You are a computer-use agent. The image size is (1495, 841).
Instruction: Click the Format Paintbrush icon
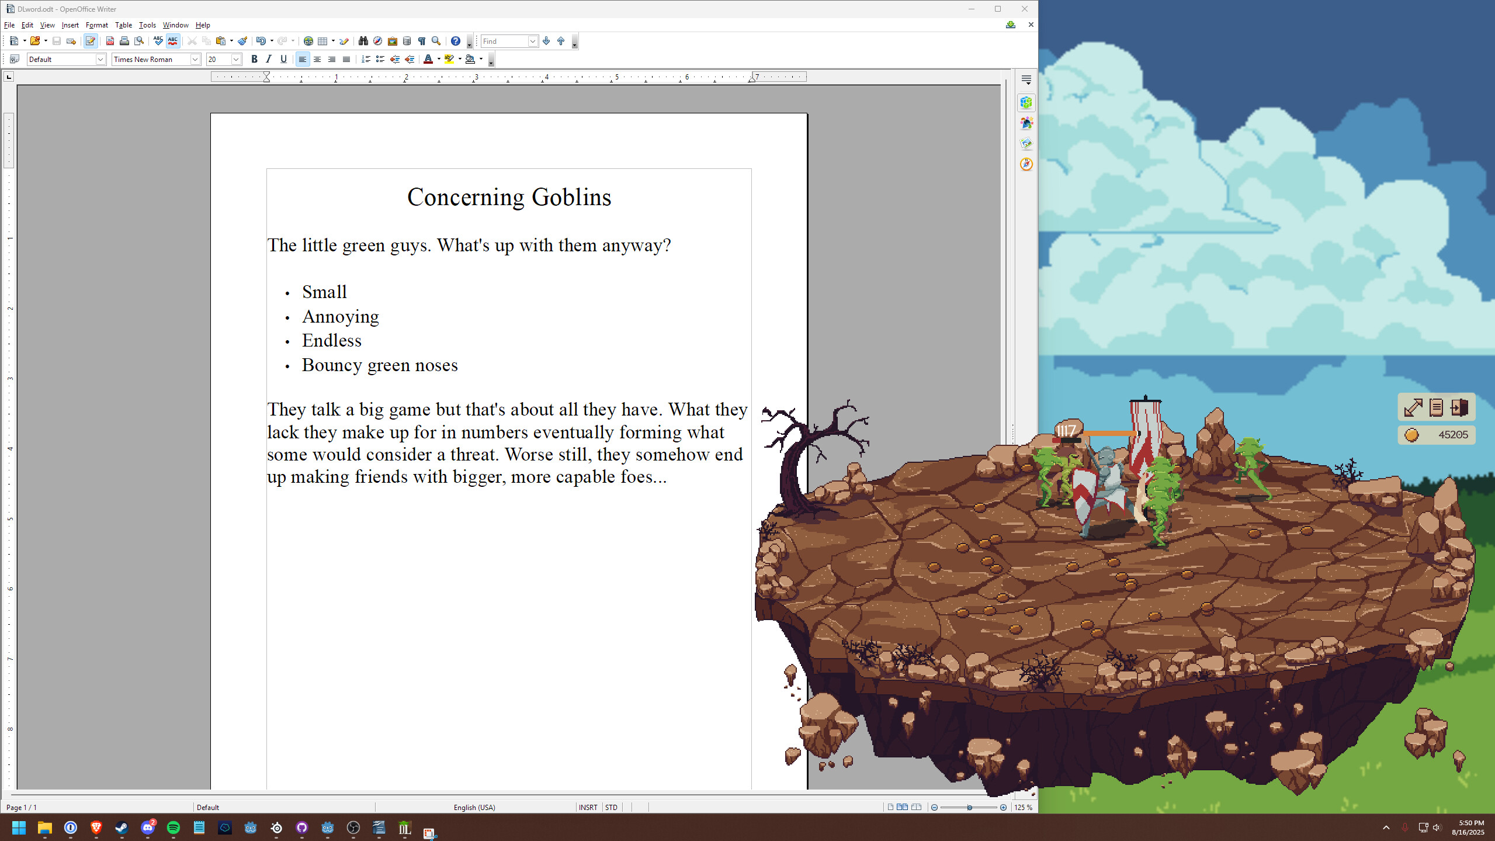[x=242, y=41]
